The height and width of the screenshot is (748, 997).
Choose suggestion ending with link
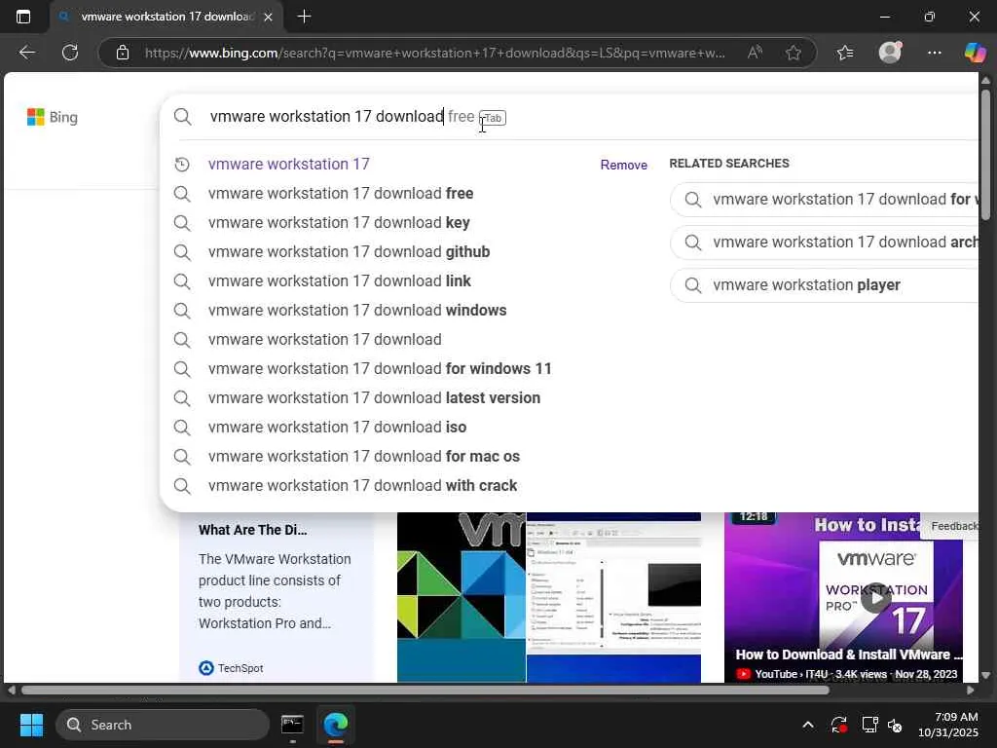pos(339,281)
